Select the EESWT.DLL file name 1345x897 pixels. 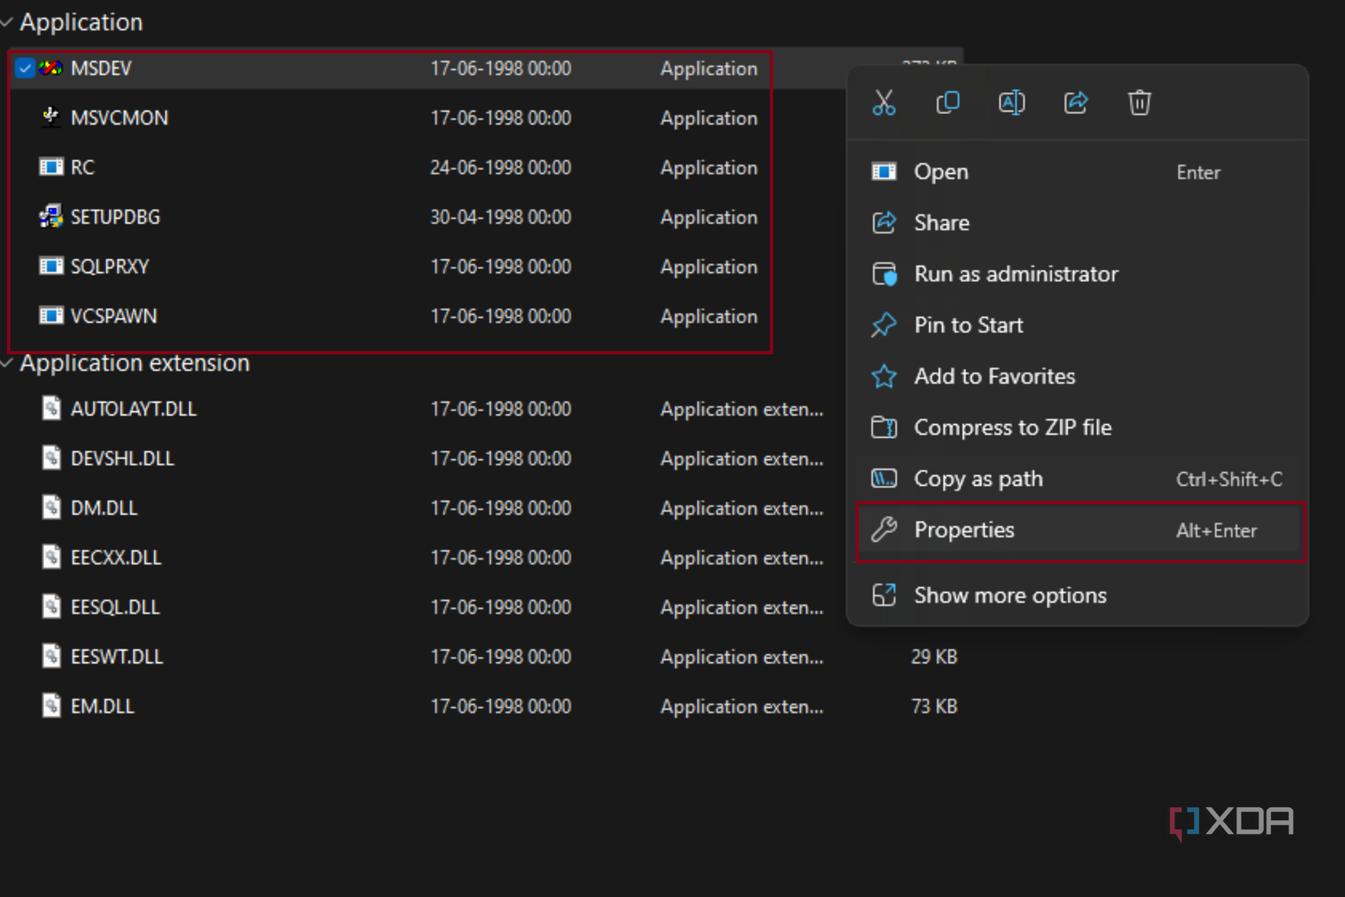pos(117,656)
